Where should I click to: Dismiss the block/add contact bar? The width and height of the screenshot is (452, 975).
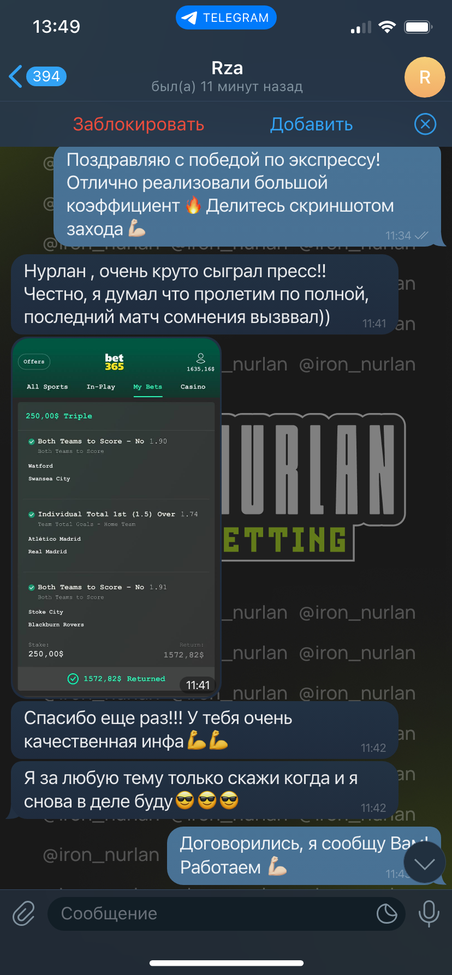click(425, 124)
